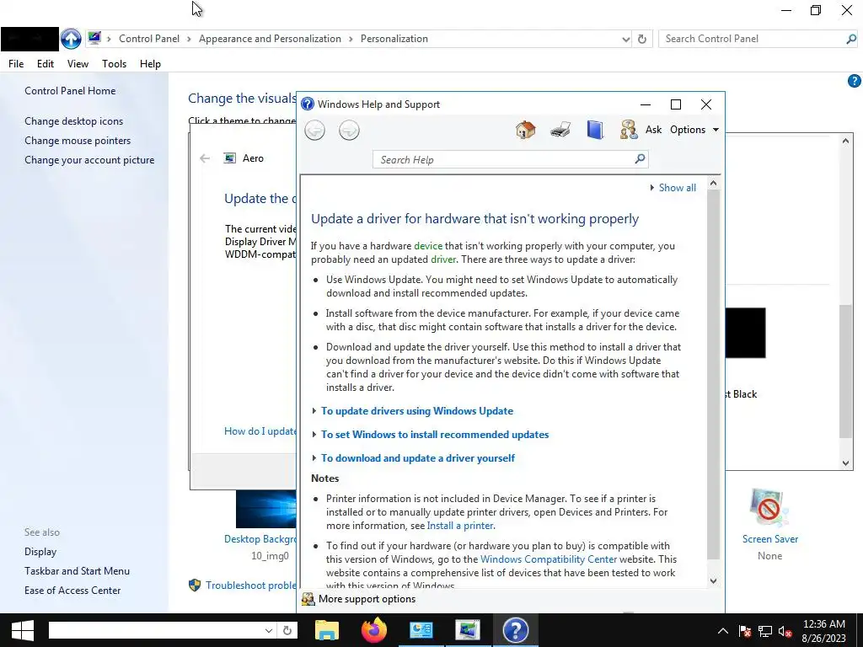This screenshot has width=863, height=647.
Task: Click Change desktop icons
Action: (x=74, y=121)
